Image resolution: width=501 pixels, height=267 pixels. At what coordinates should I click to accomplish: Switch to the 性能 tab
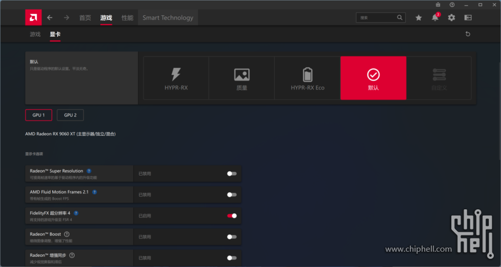[127, 18]
